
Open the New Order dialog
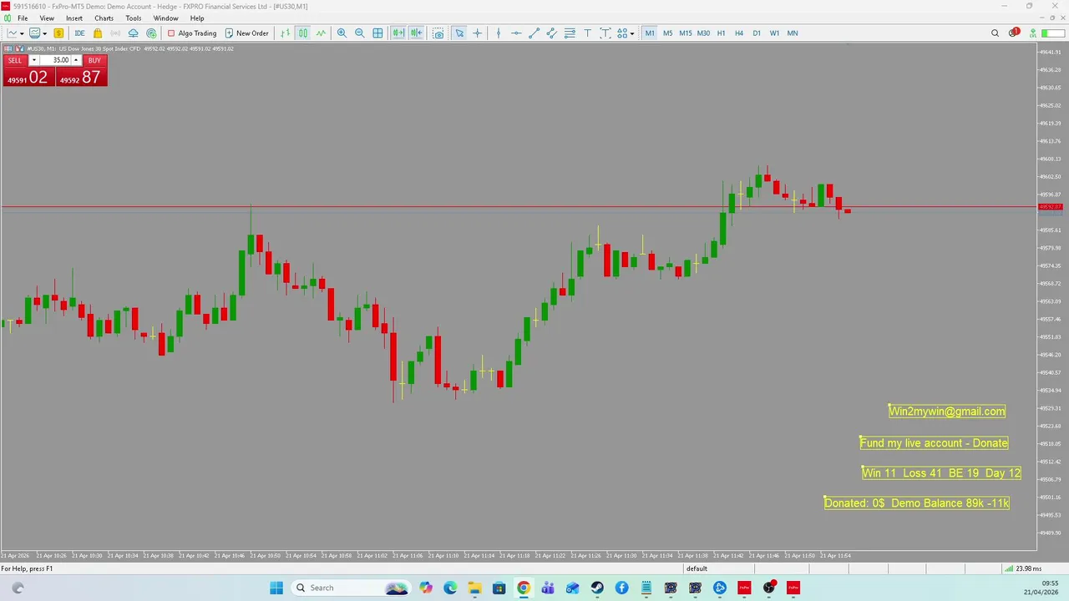pyautogui.click(x=246, y=33)
